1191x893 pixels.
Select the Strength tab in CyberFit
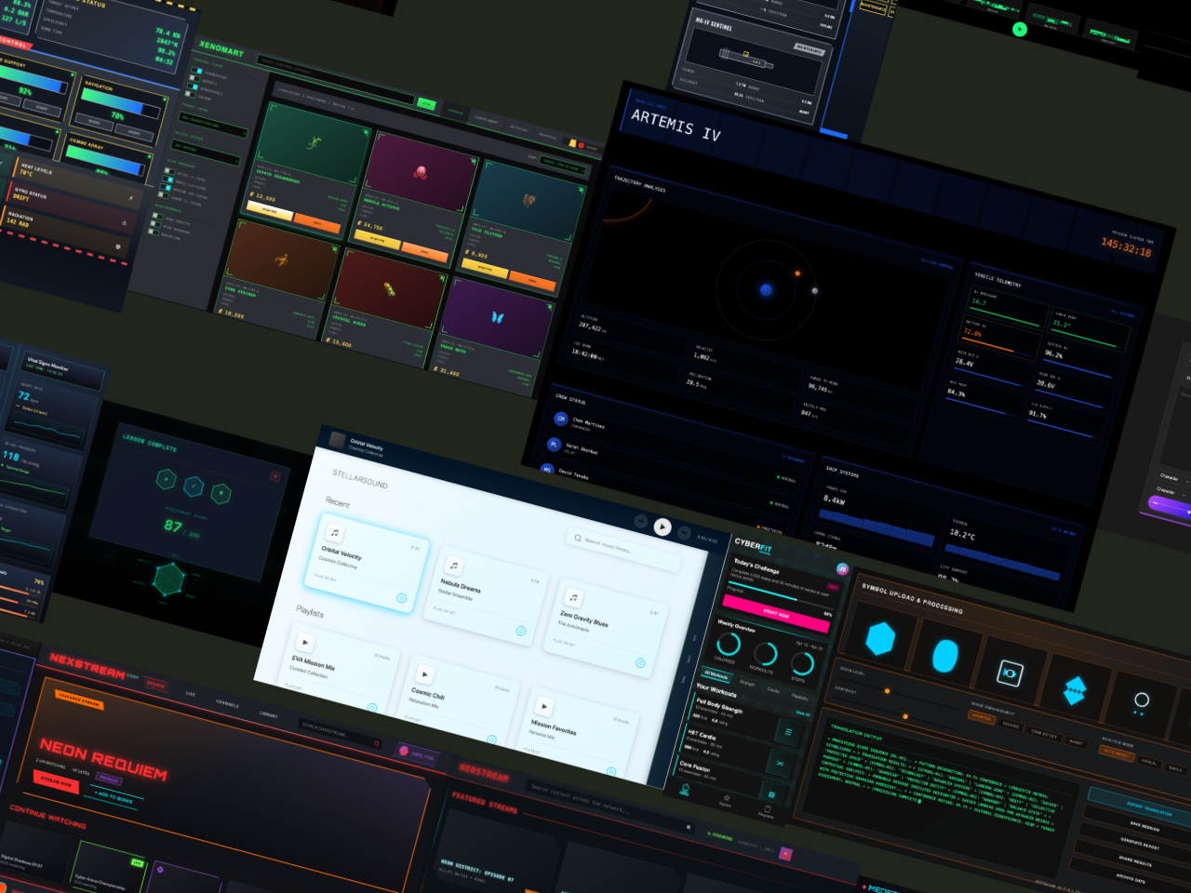(747, 683)
